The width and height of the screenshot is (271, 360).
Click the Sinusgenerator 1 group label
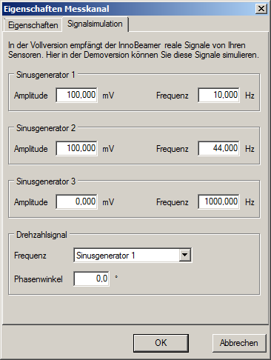(x=46, y=75)
